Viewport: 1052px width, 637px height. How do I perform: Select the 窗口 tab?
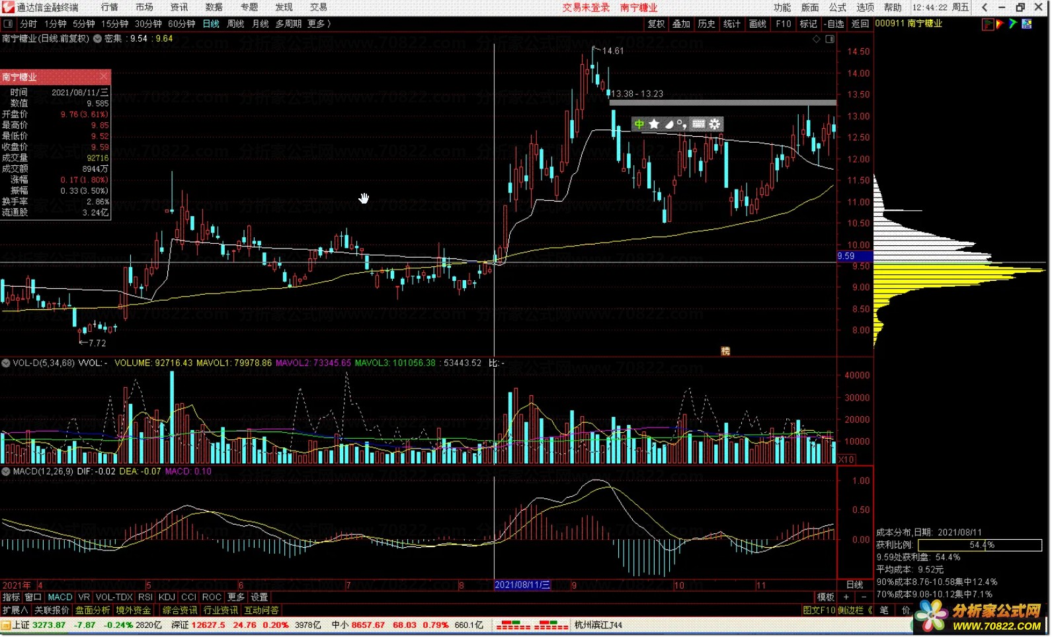click(33, 597)
